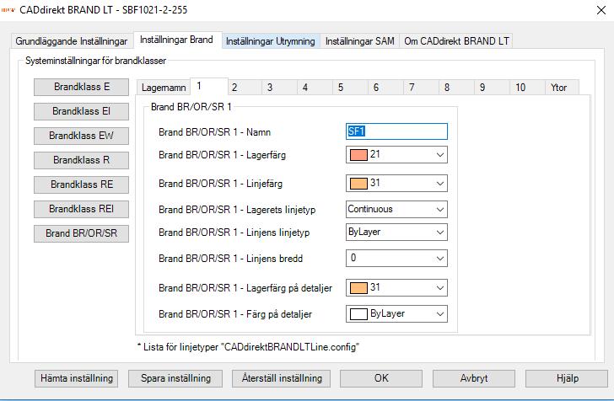Click the Spara inställning button
This screenshot has height=401, width=614.
pos(175,378)
